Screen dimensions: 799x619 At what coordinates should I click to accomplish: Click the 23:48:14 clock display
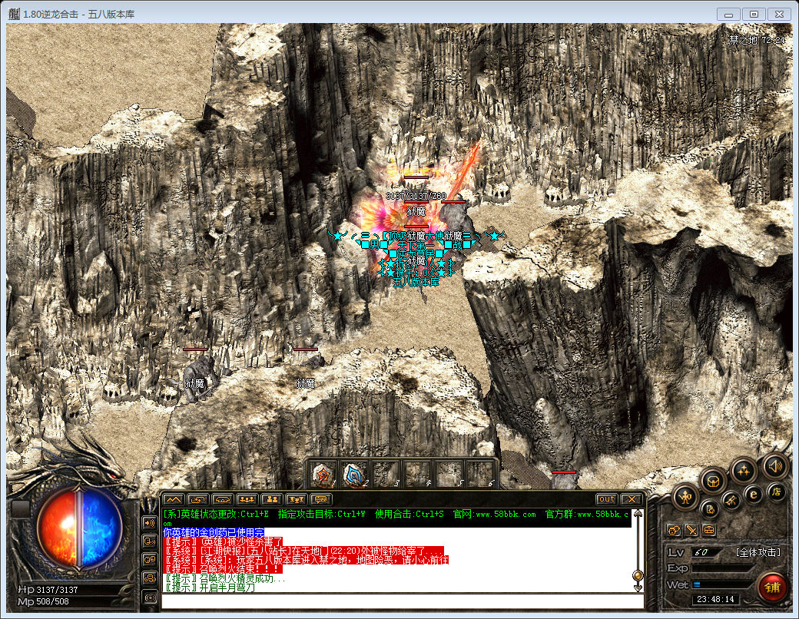tap(715, 599)
